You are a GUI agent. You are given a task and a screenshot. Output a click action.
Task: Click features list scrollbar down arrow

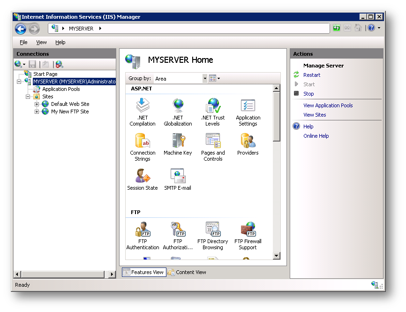click(x=277, y=256)
